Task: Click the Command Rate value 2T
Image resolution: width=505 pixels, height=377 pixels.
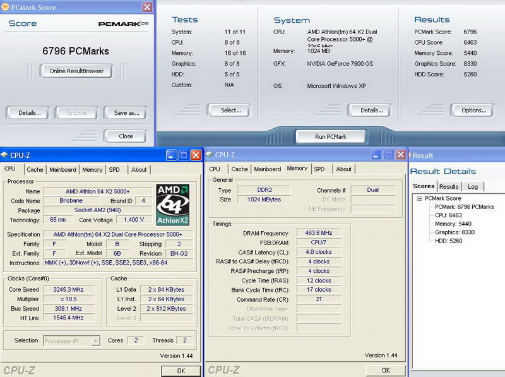Action: [319, 299]
